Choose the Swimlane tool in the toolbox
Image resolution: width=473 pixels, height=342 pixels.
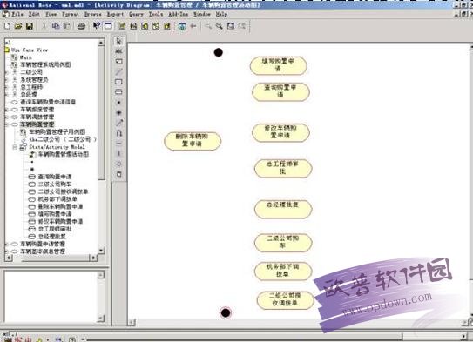pos(118,174)
